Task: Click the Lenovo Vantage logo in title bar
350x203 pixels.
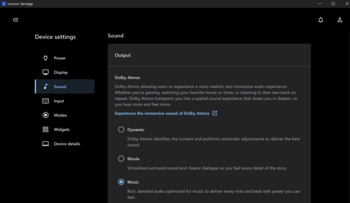Action: pyautogui.click(x=4, y=3)
